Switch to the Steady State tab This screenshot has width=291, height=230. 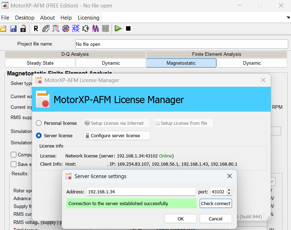point(40,63)
